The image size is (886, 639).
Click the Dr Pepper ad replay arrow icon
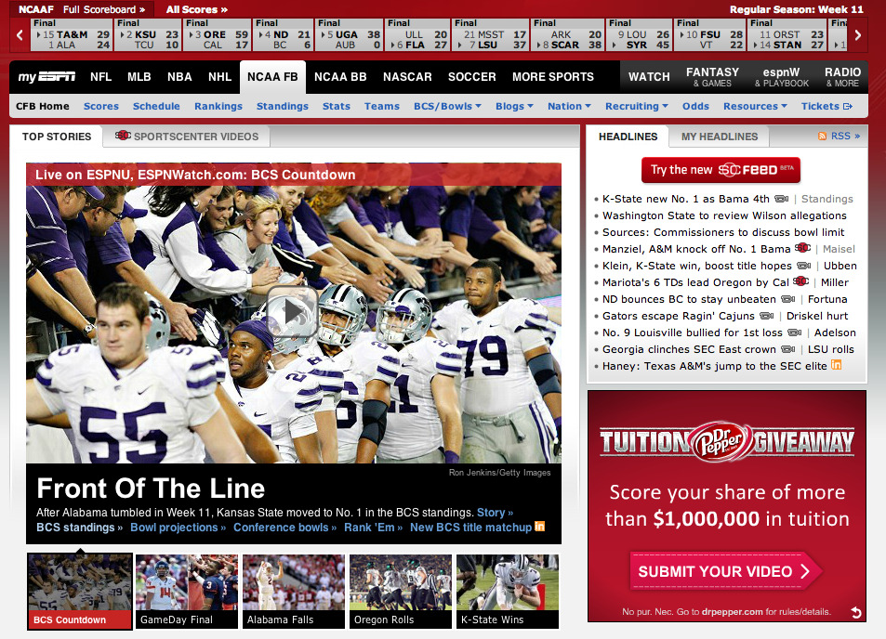click(856, 612)
